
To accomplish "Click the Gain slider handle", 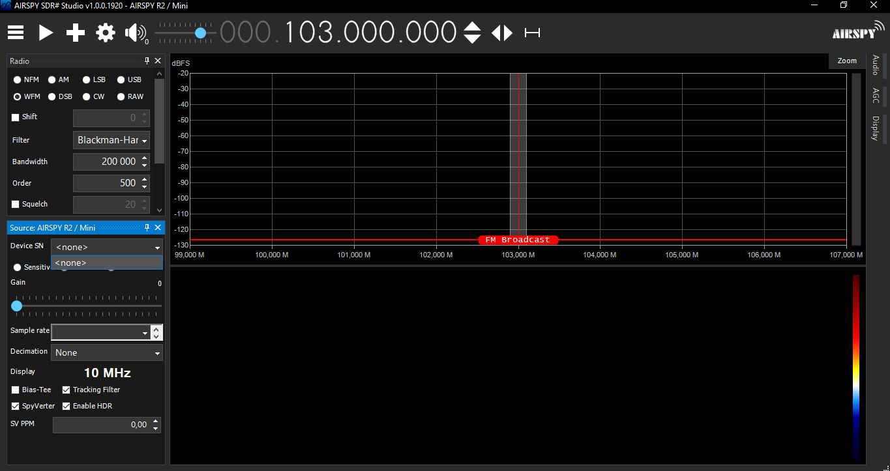I will pos(17,306).
